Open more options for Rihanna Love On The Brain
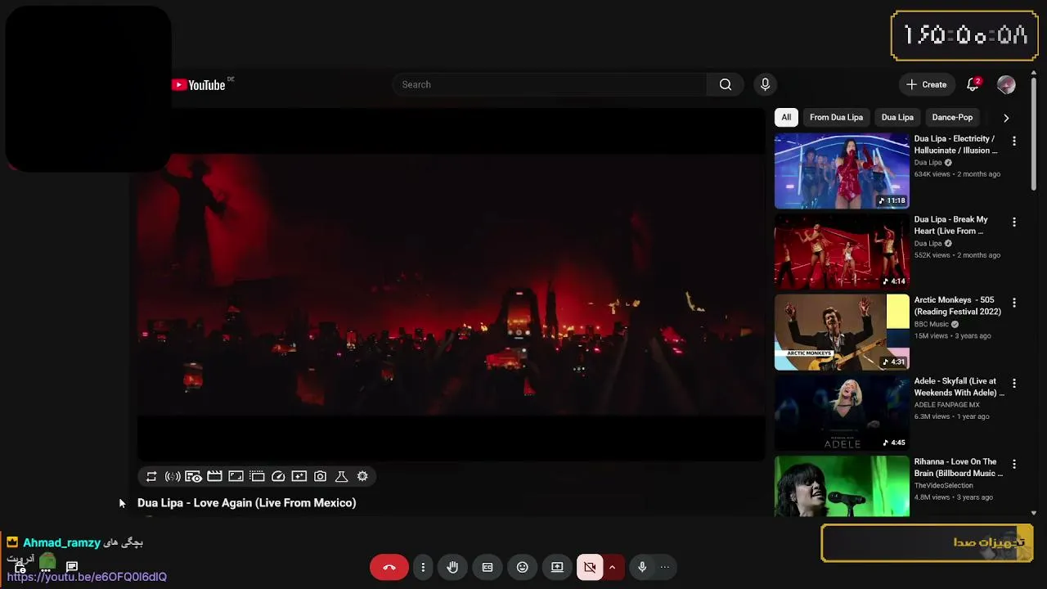Viewport: 1047px width, 589px height. click(1014, 465)
